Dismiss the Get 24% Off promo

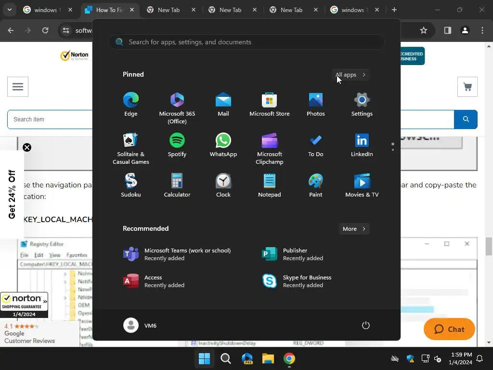[27, 147]
